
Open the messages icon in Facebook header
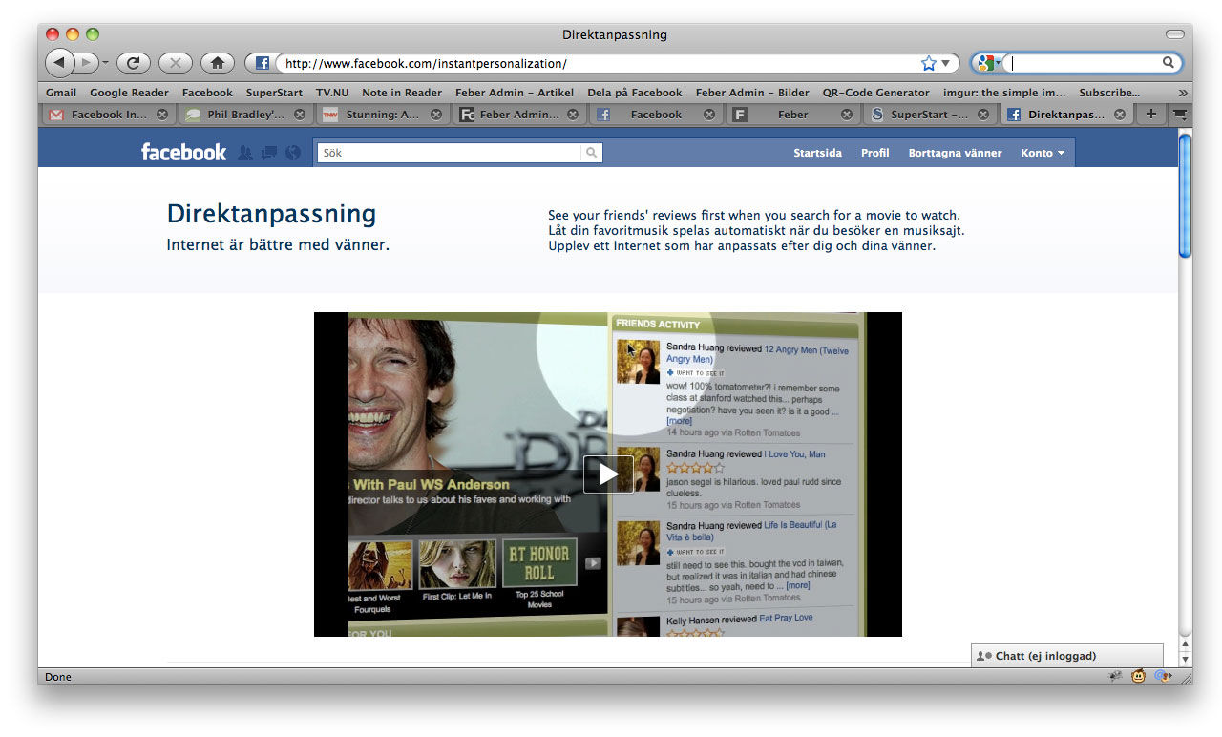268,152
